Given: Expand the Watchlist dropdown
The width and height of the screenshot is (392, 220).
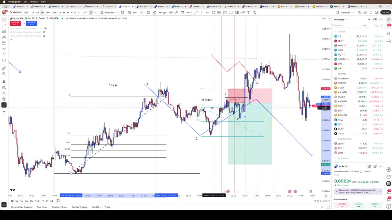Looking at the screenshot, I should click(x=340, y=20).
